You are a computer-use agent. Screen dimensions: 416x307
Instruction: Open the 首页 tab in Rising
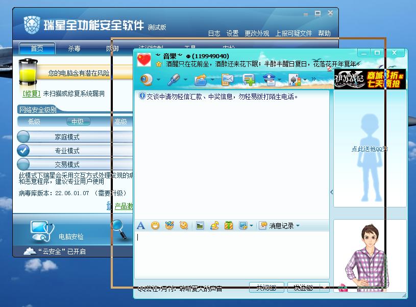[x=37, y=49]
